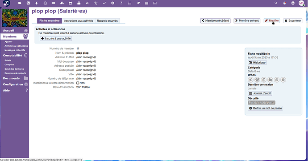Click the association logo thumbnail in the sidebar
The width and height of the screenshot is (308, 161).
(15, 18)
